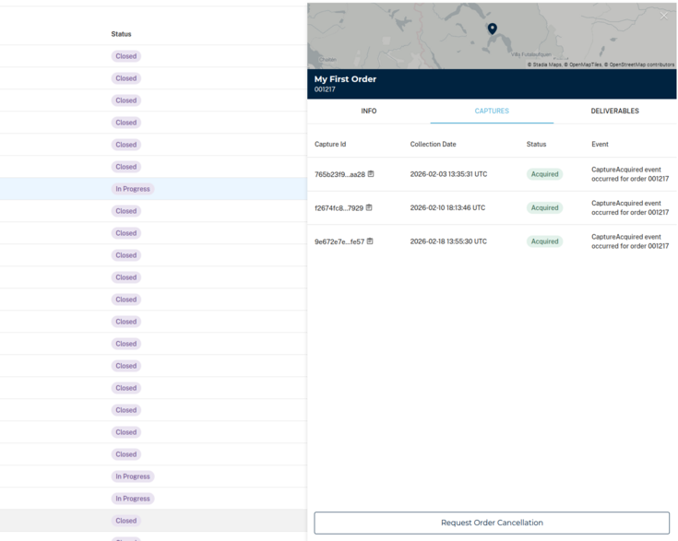Copy the capture ID 765b23f9...aa28

[x=371, y=174]
